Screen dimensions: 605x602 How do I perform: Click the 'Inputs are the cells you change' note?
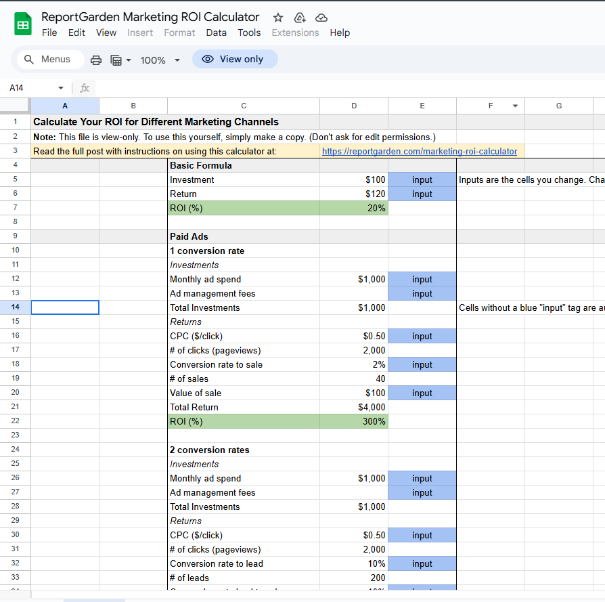(531, 180)
